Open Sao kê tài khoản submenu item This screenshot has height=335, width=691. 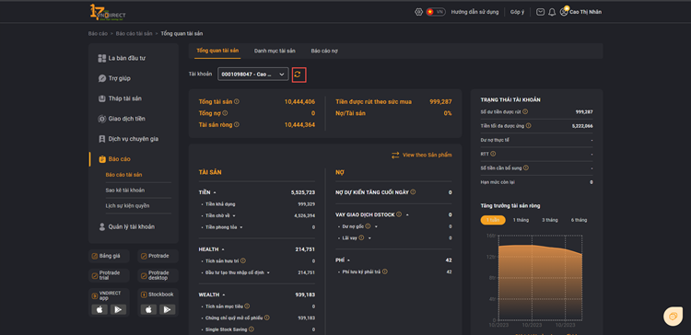125,191
